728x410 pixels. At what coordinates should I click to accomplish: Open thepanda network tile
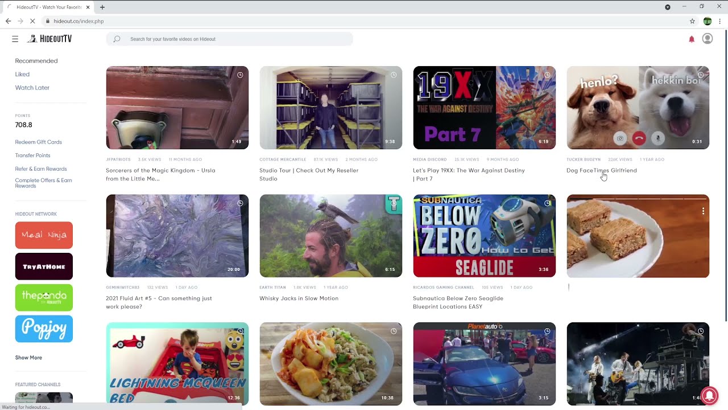coord(44,297)
